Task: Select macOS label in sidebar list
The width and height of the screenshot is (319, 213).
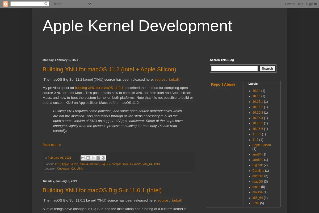Action: point(258,182)
